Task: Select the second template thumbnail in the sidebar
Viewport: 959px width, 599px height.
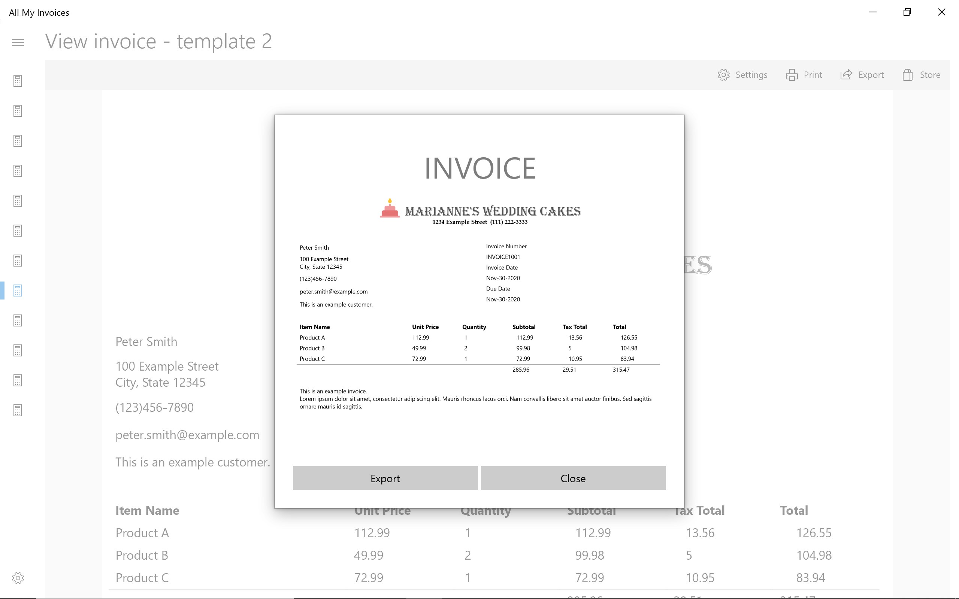Action: [18, 111]
